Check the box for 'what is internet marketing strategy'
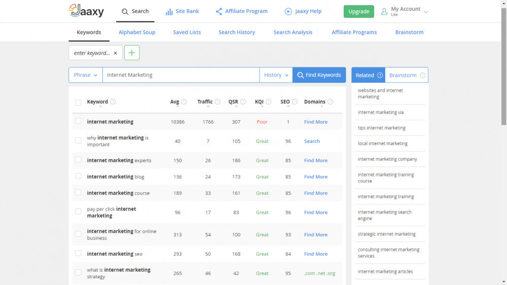This screenshot has height=285, width=507. pyautogui.click(x=78, y=272)
